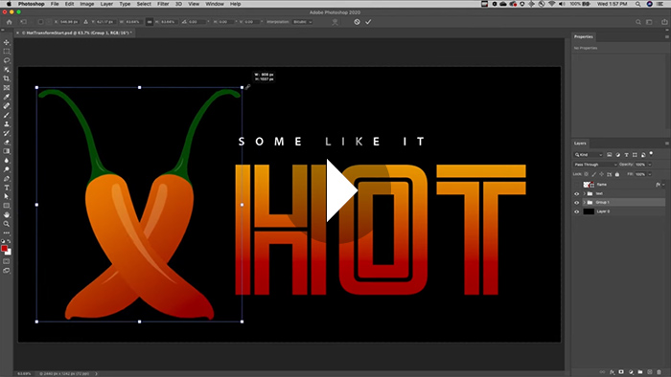Image resolution: width=671 pixels, height=377 pixels.
Task: Click the Layers panel tab
Action: tap(580, 143)
